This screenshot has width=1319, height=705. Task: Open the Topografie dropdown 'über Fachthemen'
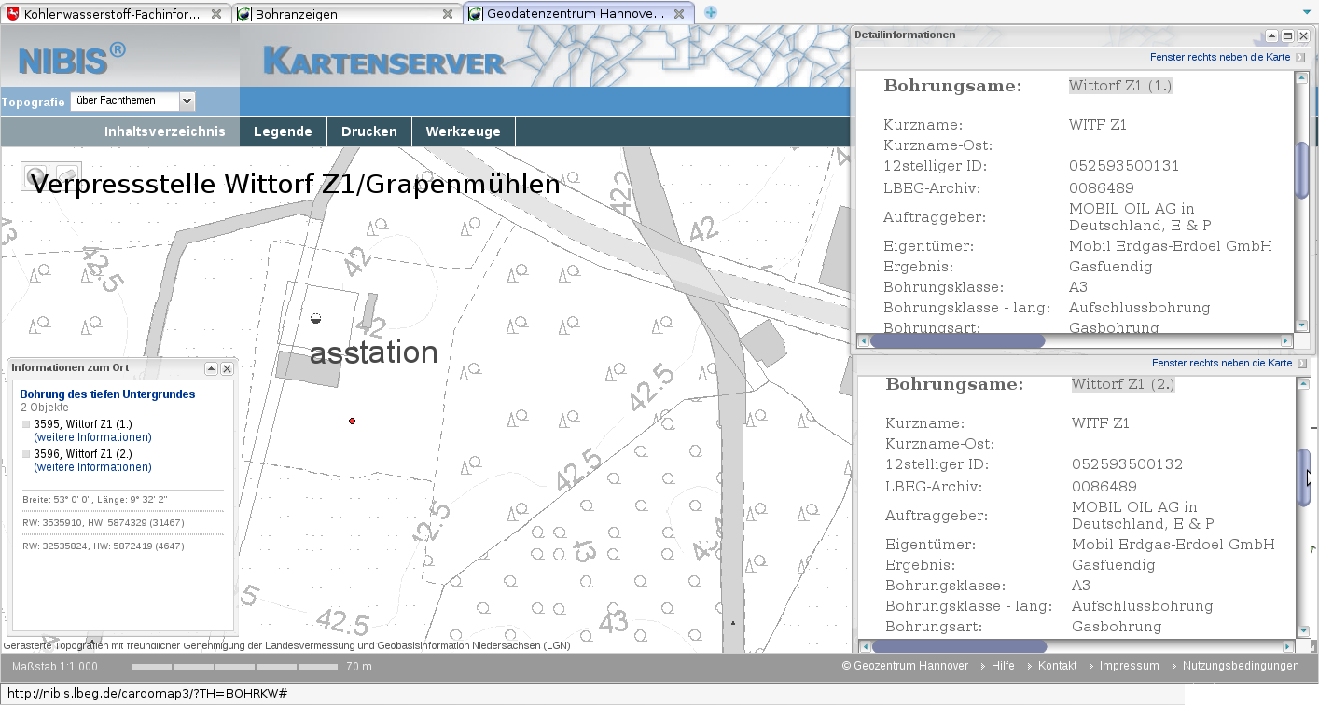[x=132, y=101]
